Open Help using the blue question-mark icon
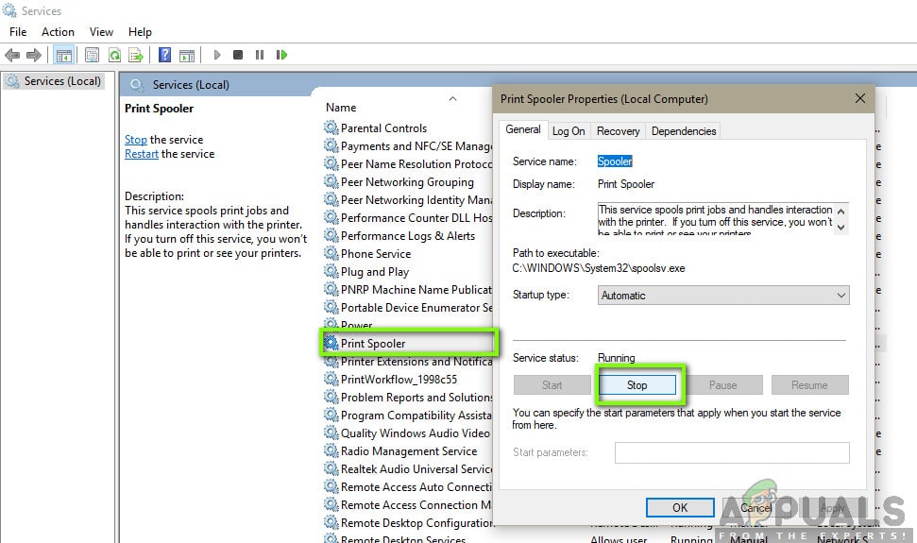Screen dimensions: 917x543 [164, 56]
